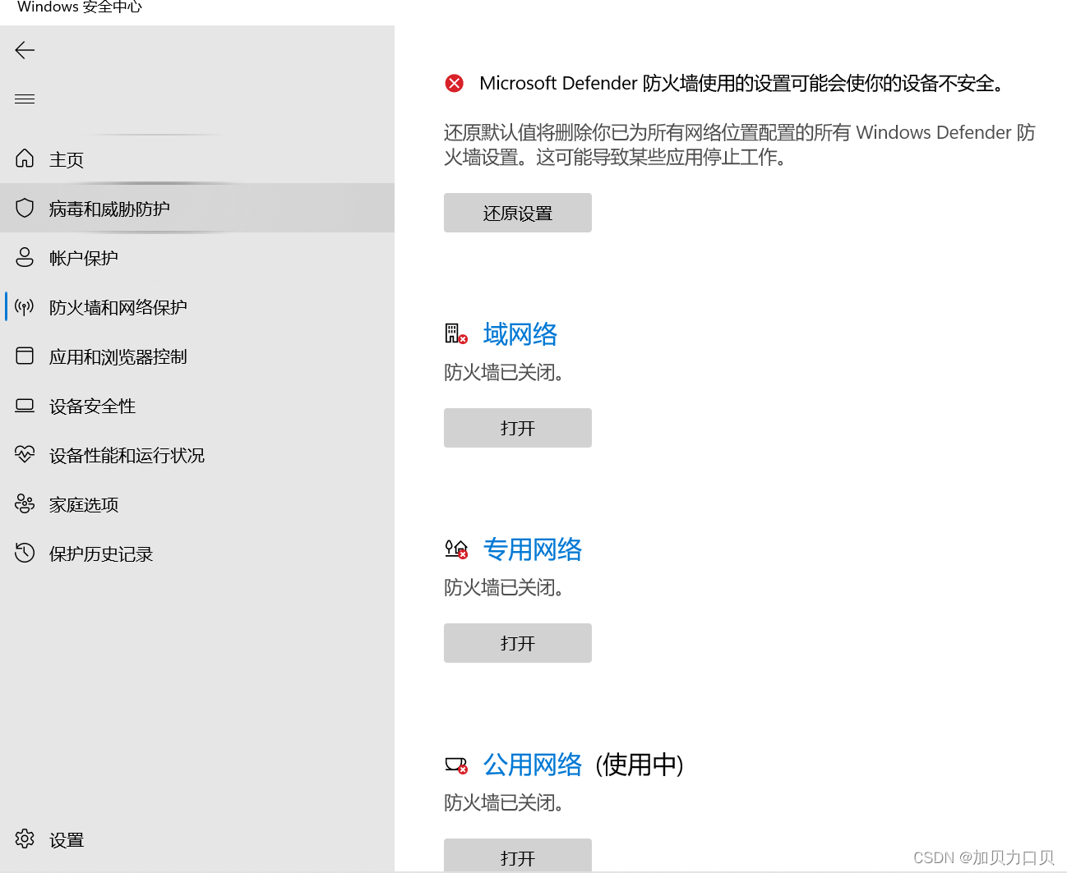Turn on the domain network firewall
This screenshot has height=873, width=1067.
tap(518, 428)
